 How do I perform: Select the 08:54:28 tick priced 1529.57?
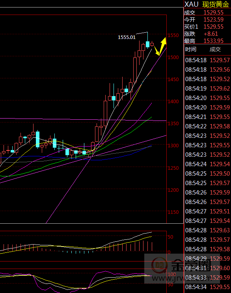pos(207,240)
